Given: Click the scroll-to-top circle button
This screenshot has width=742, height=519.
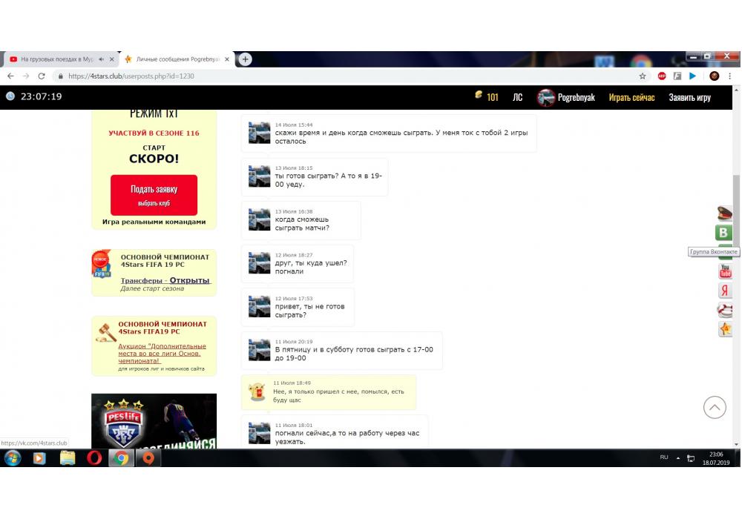Looking at the screenshot, I should 715,407.
